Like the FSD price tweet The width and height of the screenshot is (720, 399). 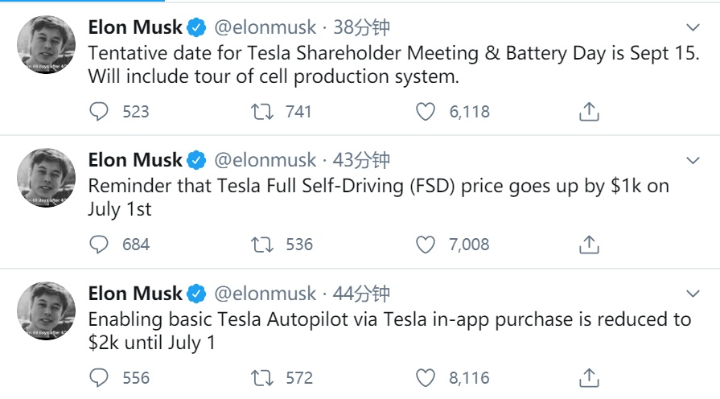pos(426,244)
